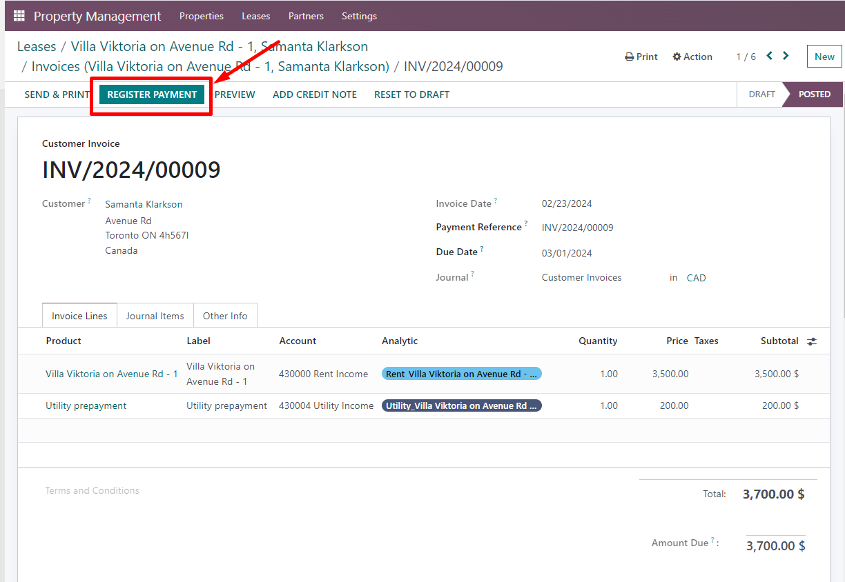Click the 1 / 6 pager counter
The height and width of the screenshot is (582, 845).
tap(746, 57)
